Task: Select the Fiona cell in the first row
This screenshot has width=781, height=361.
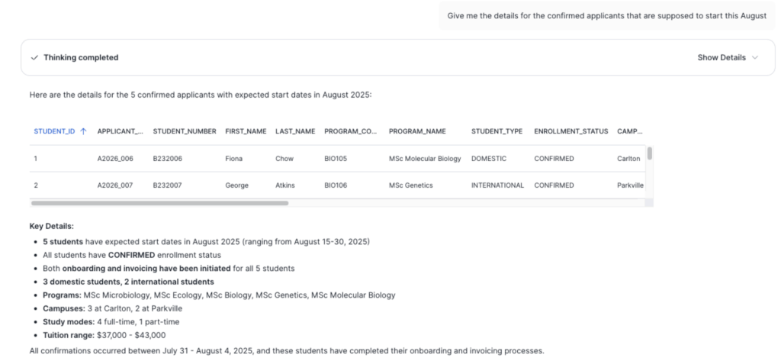Action: [x=233, y=159]
